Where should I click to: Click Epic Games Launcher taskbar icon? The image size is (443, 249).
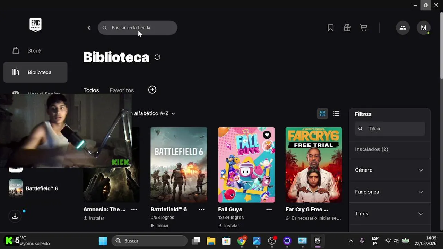[x=318, y=241]
